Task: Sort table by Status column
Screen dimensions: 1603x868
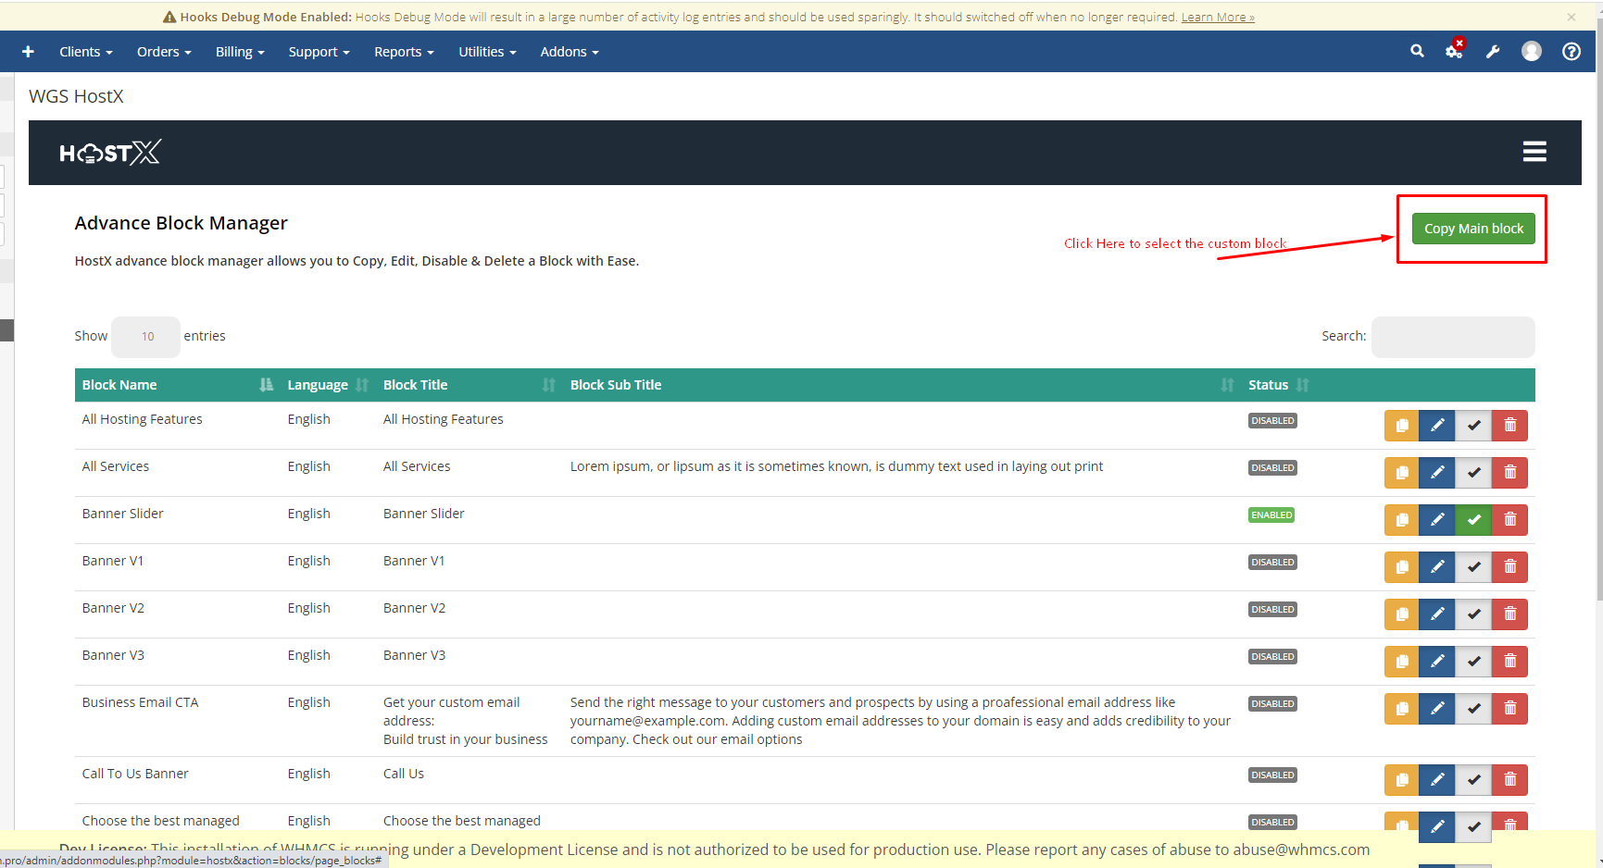Action: tap(1278, 385)
